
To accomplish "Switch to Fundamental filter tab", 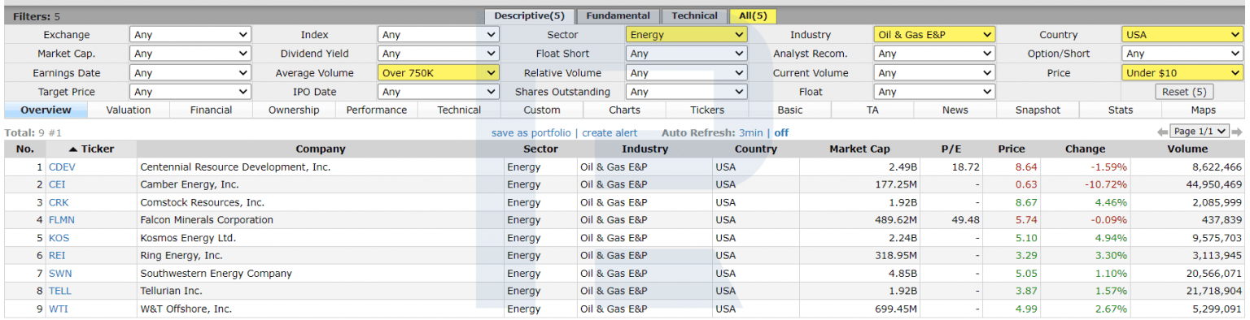I will (x=618, y=15).
